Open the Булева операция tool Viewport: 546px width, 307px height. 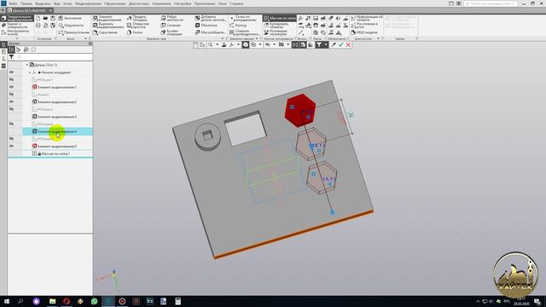coord(171,32)
